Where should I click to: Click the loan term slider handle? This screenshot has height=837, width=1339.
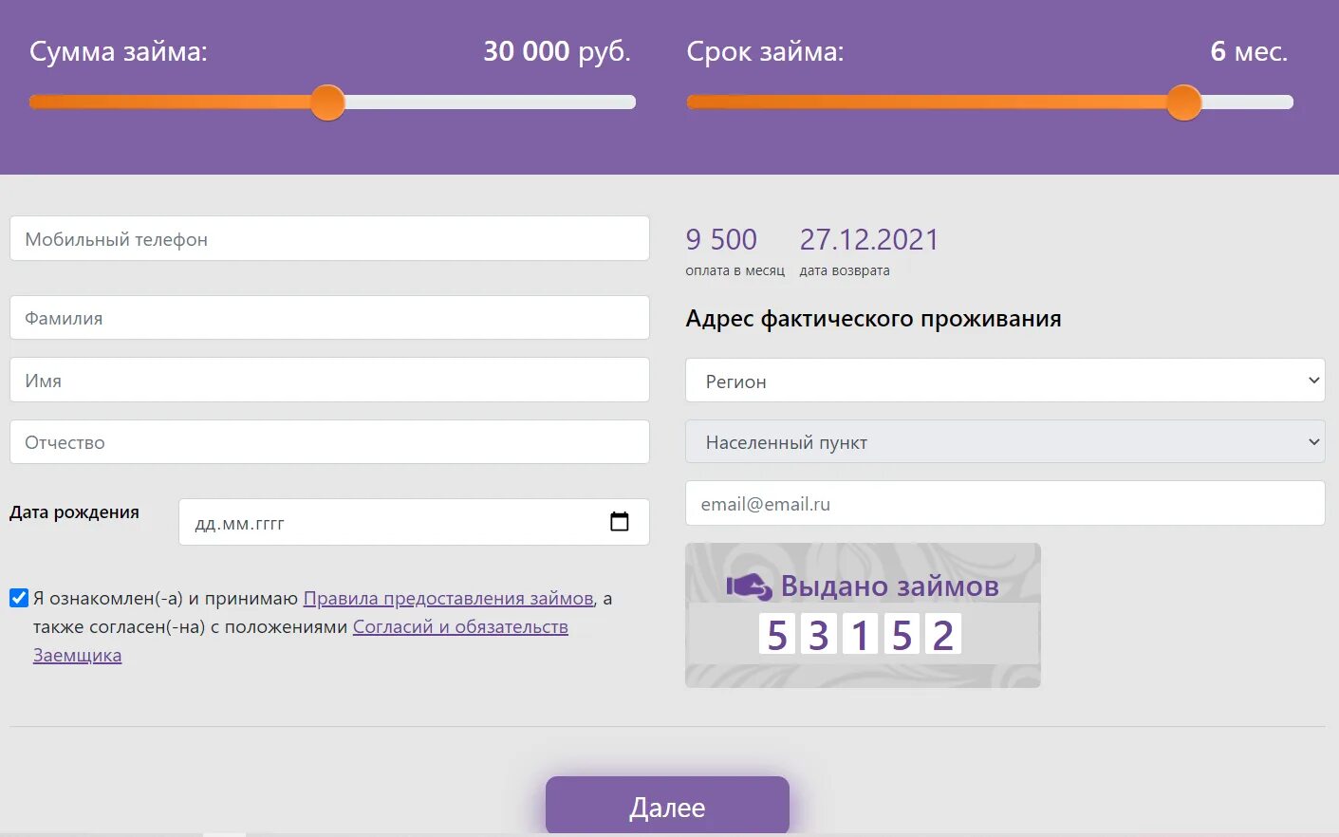tap(1184, 102)
